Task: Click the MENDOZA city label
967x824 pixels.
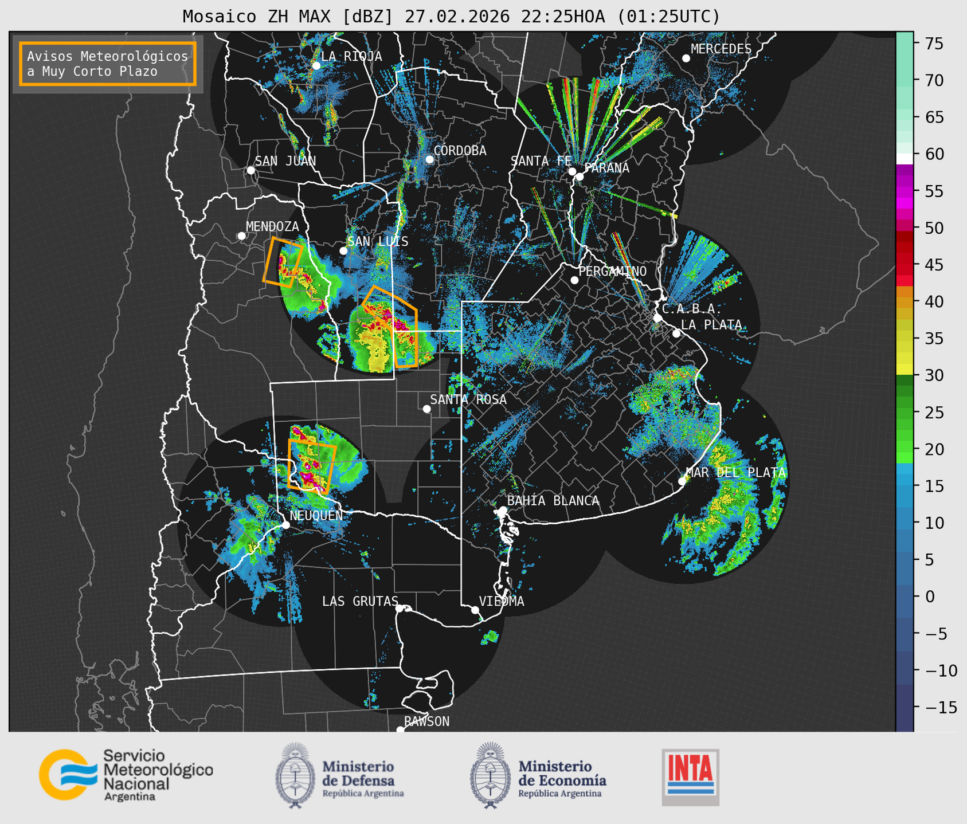Action: click(272, 226)
